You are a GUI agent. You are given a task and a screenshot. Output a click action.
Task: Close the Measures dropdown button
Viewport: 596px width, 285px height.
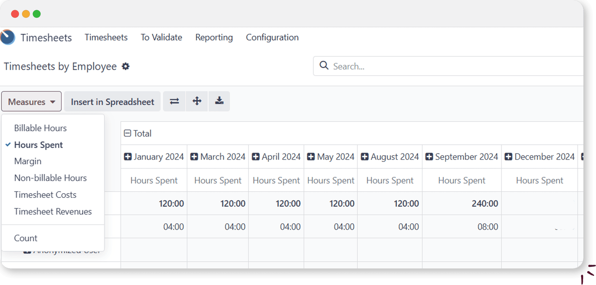[31, 101]
